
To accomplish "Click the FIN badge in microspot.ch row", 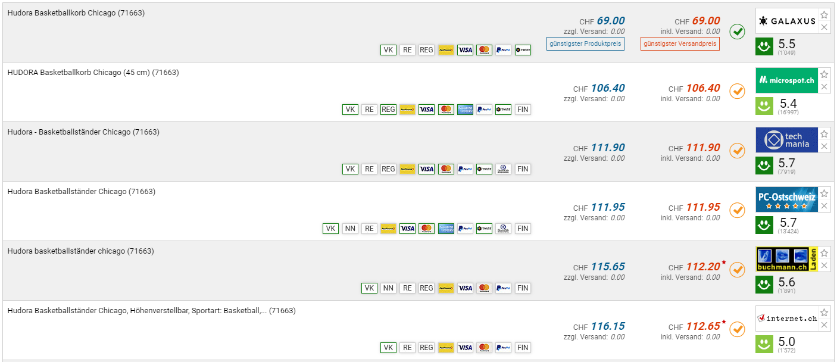I will (522, 110).
